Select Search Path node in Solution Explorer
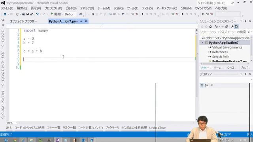The height and width of the screenshot is (142, 253). (x=221, y=57)
